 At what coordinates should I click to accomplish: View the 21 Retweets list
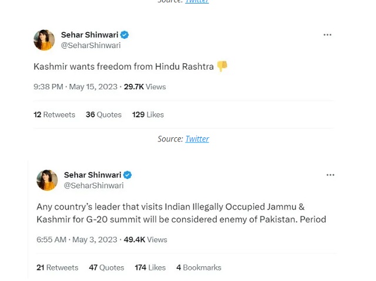click(57, 268)
